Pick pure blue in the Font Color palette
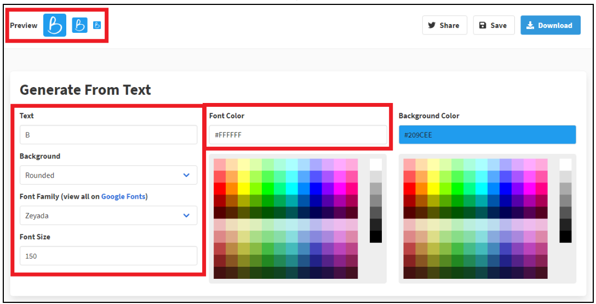Screen dimensions: 596x304 tap(316, 189)
